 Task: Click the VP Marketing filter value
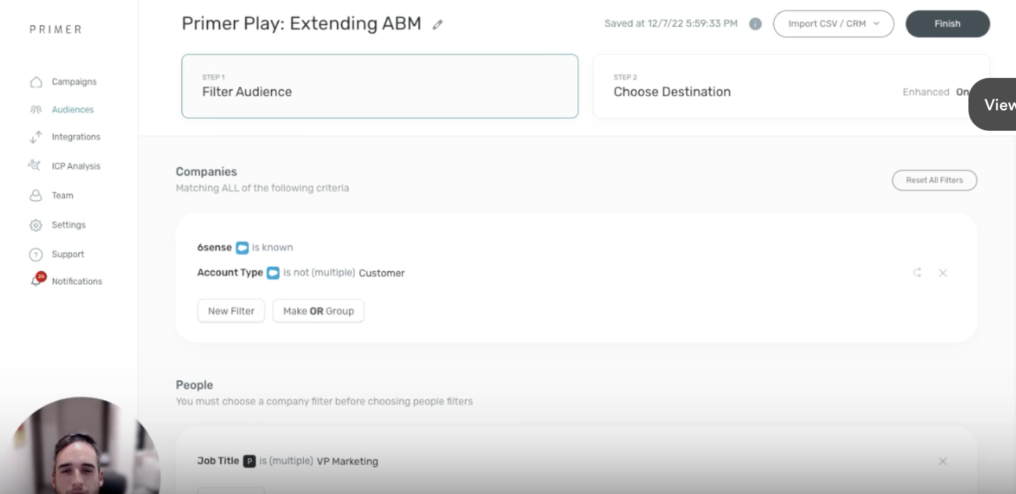pos(347,462)
